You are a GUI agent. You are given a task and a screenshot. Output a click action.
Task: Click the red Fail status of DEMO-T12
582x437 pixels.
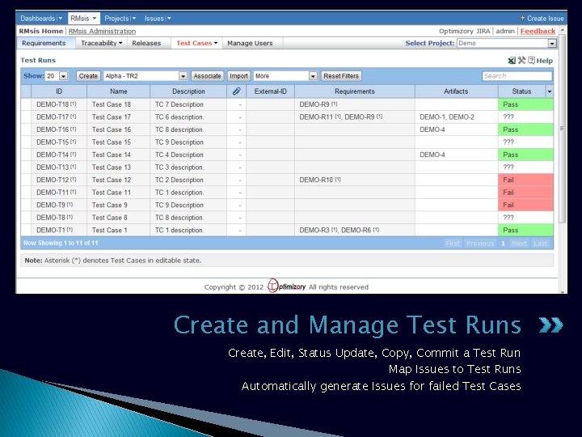[525, 180]
